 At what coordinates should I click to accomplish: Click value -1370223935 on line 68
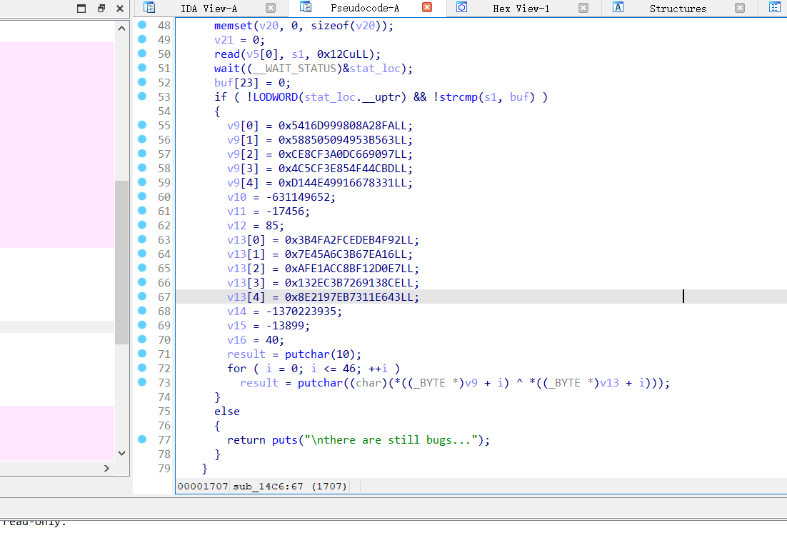pos(301,312)
